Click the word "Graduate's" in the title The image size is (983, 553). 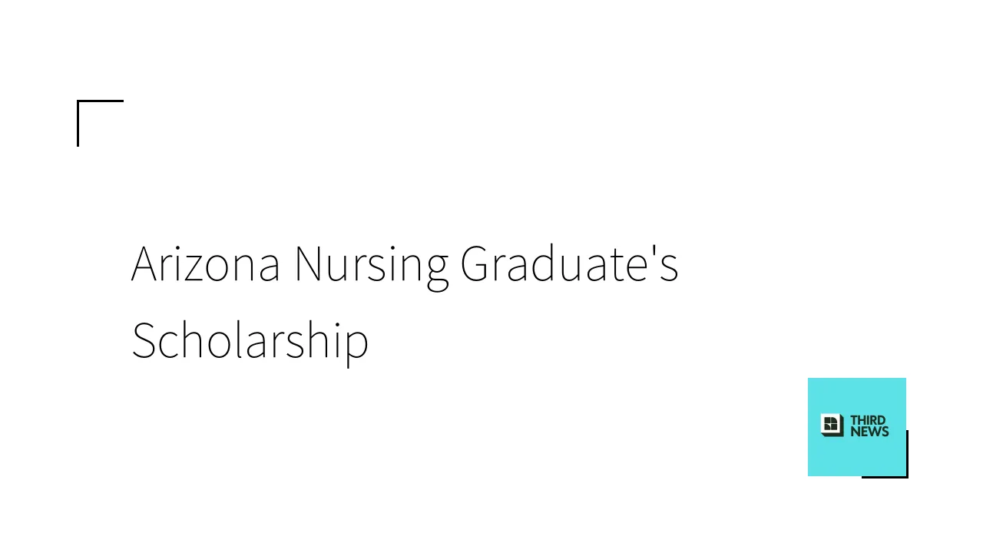[568, 264]
